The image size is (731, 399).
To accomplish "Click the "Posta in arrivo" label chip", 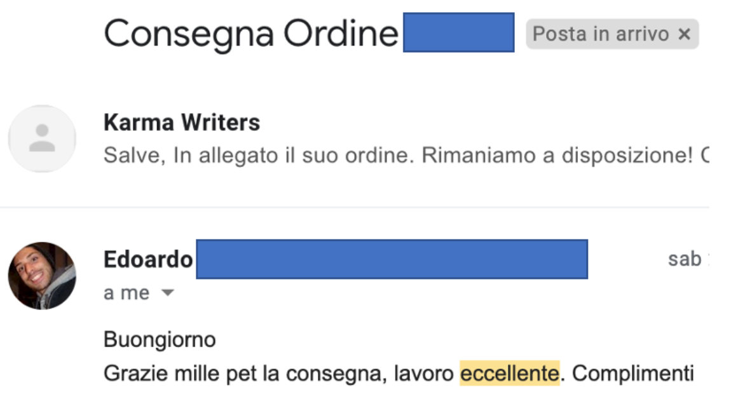I will point(600,34).
